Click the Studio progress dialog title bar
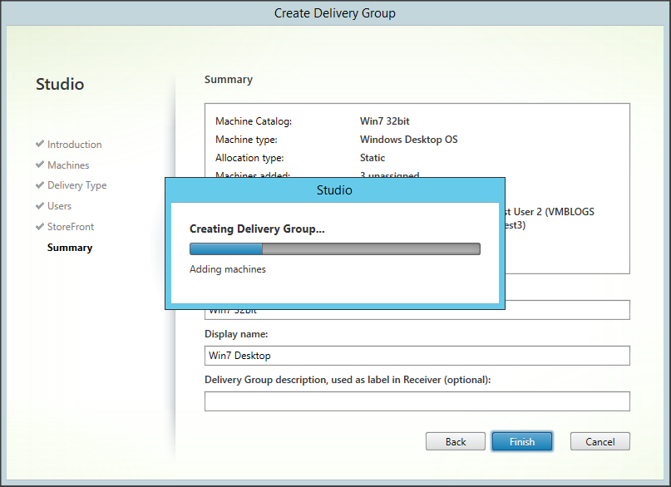Viewport: 671px width, 487px height. point(334,190)
